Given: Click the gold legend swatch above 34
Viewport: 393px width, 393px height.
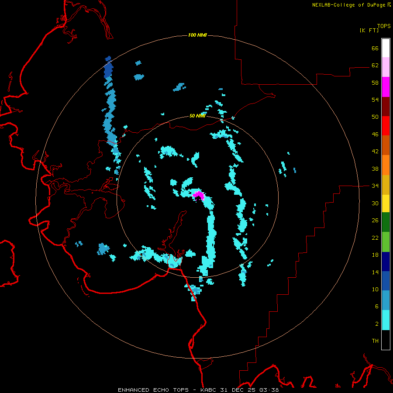Looking at the screenshot, I should click(386, 185).
